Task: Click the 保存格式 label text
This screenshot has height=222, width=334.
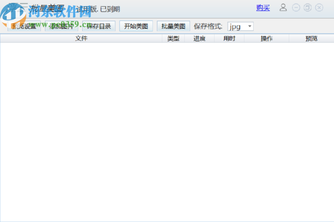Action: [x=208, y=27]
